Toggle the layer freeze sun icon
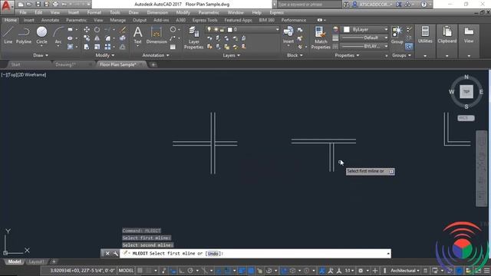Screen dimensions: 491x276 click(216, 29)
